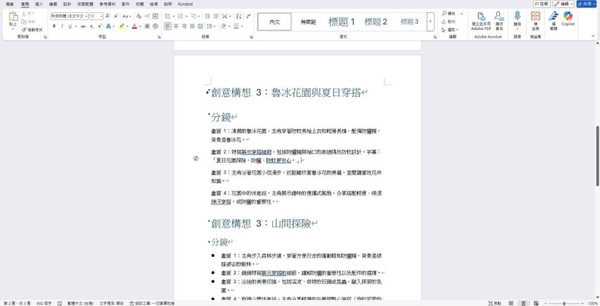Click the Phonetic Guide icon
Viewport: 600px width, 306px height.
point(148,16)
